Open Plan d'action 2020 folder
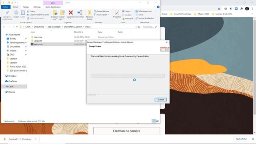This screenshot has height=144, width=256. 18,67
